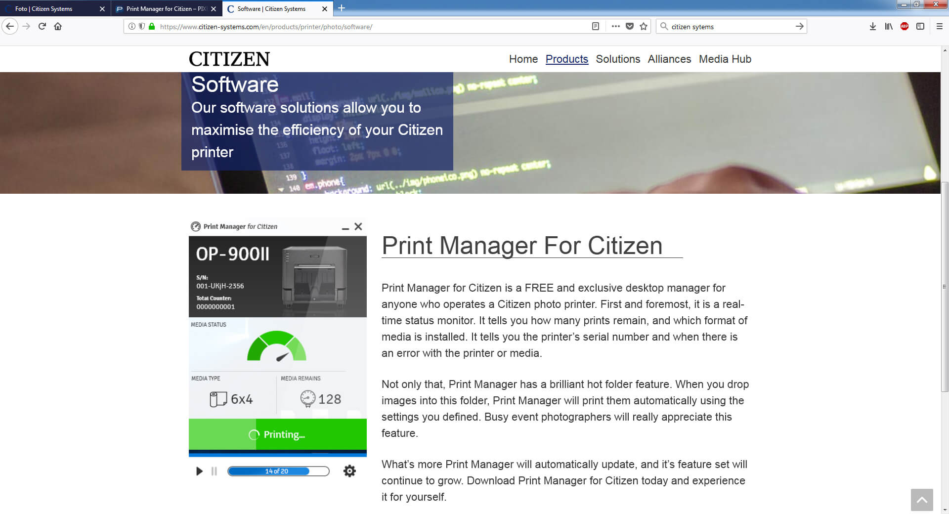
Task: Click the gauge icon next to 128
Action: pyautogui.click(x=307, y=398)
